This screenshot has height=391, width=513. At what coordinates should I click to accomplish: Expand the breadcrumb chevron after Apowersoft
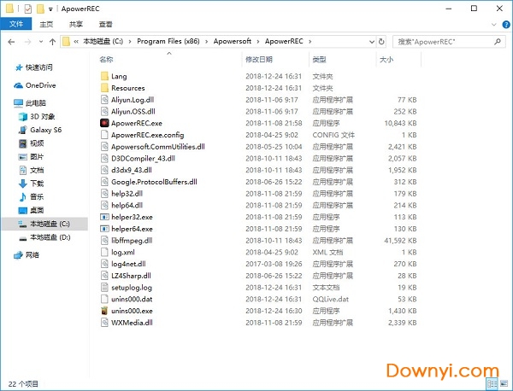tap(258, 42)
